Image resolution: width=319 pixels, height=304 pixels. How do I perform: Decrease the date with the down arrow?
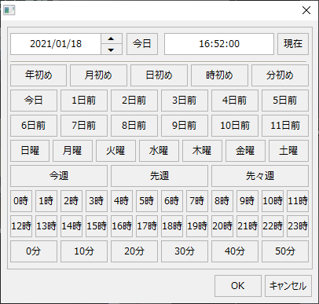112,49
